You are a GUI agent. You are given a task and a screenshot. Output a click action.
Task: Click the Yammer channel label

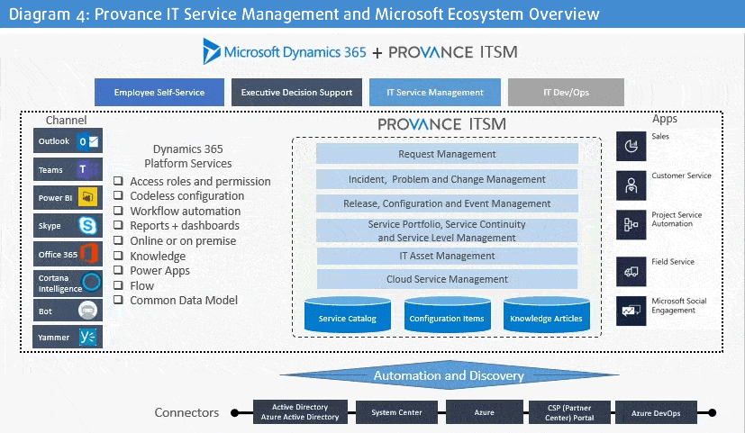tap(53, 337)
